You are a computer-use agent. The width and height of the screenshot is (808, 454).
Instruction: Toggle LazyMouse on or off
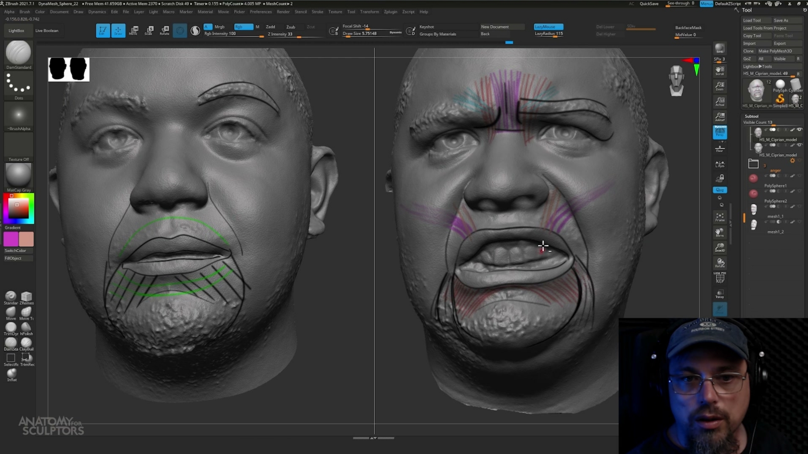pos(548,27)
